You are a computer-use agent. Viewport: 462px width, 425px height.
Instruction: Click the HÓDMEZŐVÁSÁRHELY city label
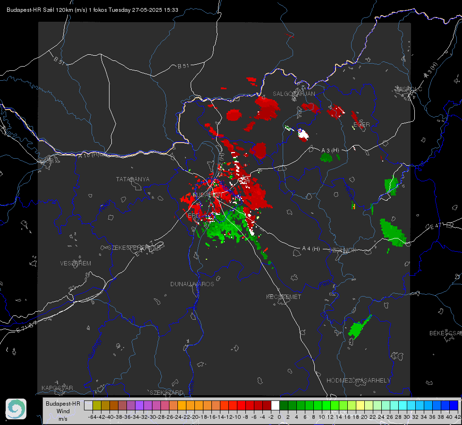pos(358,381)
